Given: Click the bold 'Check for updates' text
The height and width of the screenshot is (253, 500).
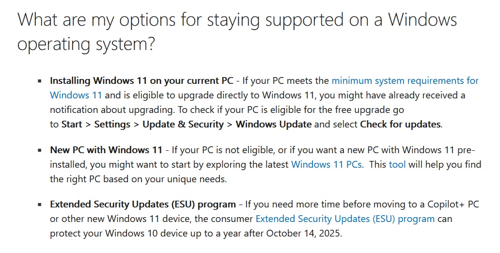Looking at the screenshot, I should [x=400, y=124].
